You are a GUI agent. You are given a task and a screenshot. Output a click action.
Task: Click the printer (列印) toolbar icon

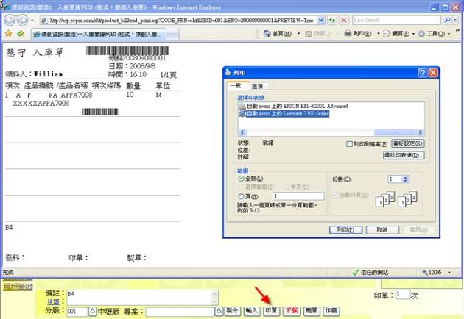348,34
